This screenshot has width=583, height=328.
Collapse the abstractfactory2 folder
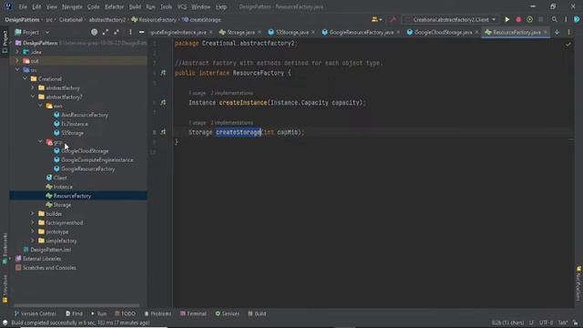(33, 97)
